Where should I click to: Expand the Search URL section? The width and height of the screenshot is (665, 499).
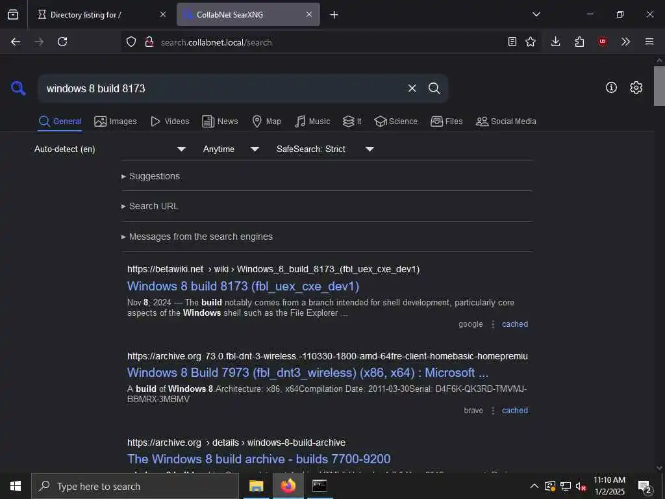point(150,206)
